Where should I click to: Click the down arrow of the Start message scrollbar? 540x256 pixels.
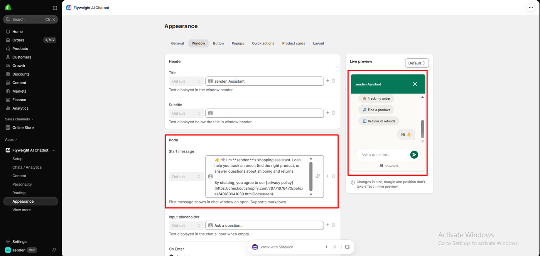[x=311, y=195]
